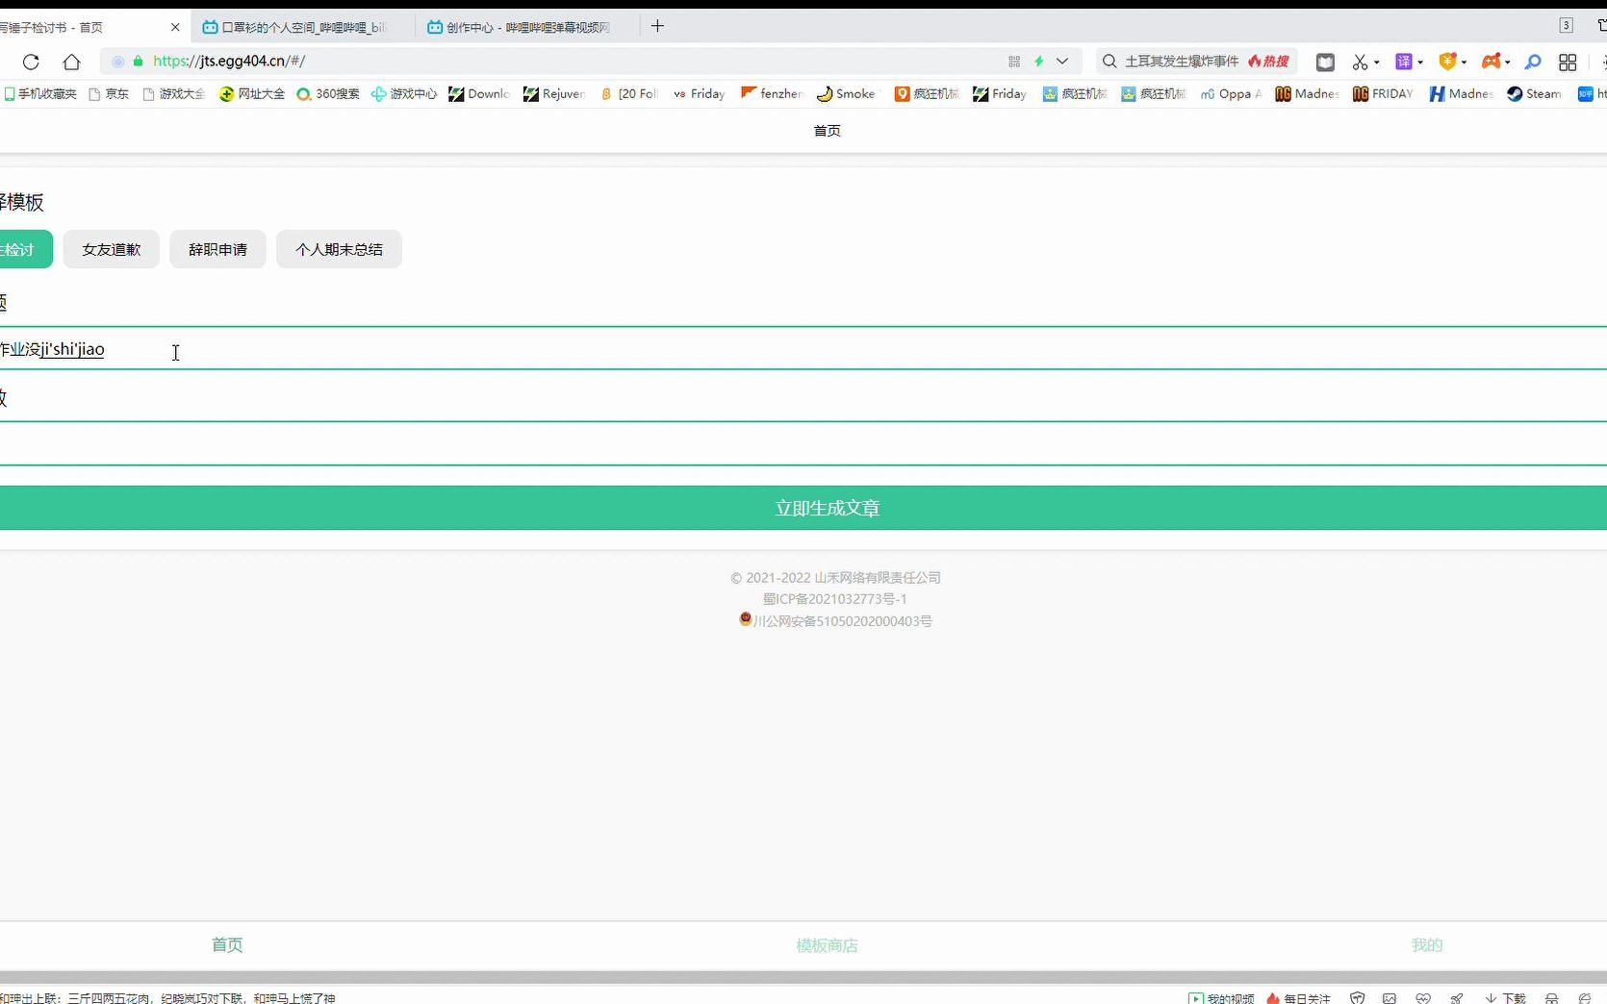The image size is (1607, 1004).
Task: Open the 蜀ICP备2021032773号-1 link
Action: (x=835, y=599)
